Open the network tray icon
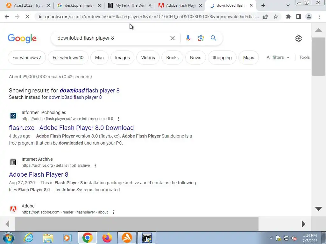326x244 pixels. tap(286, 238)
